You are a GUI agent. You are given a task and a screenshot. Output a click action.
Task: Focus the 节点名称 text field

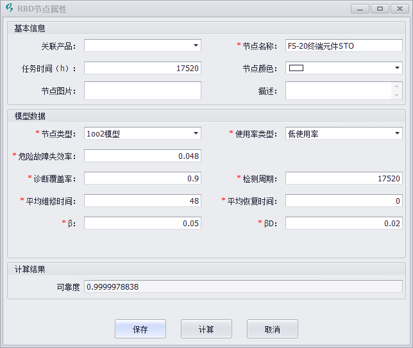(x=343, y=46)
